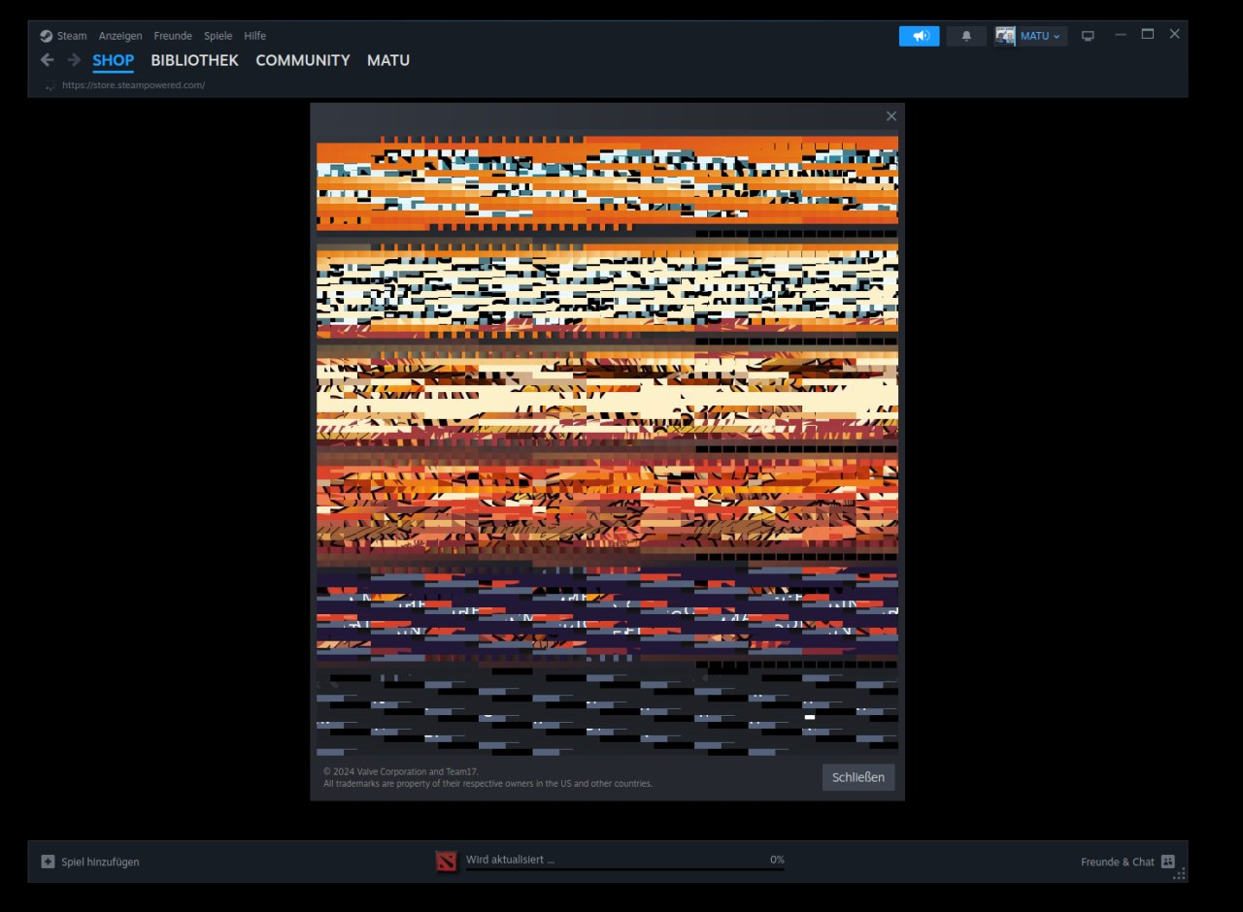Click the Schließen button

[x=858, y=777]
